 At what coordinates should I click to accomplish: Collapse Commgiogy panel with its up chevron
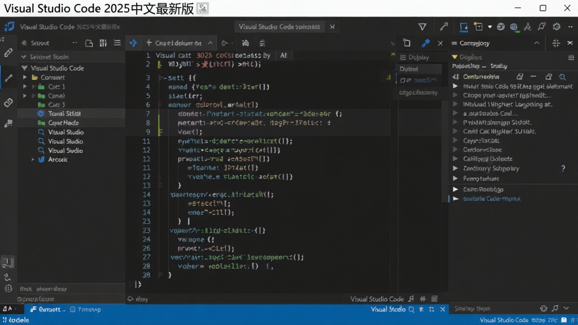point(537,43)
